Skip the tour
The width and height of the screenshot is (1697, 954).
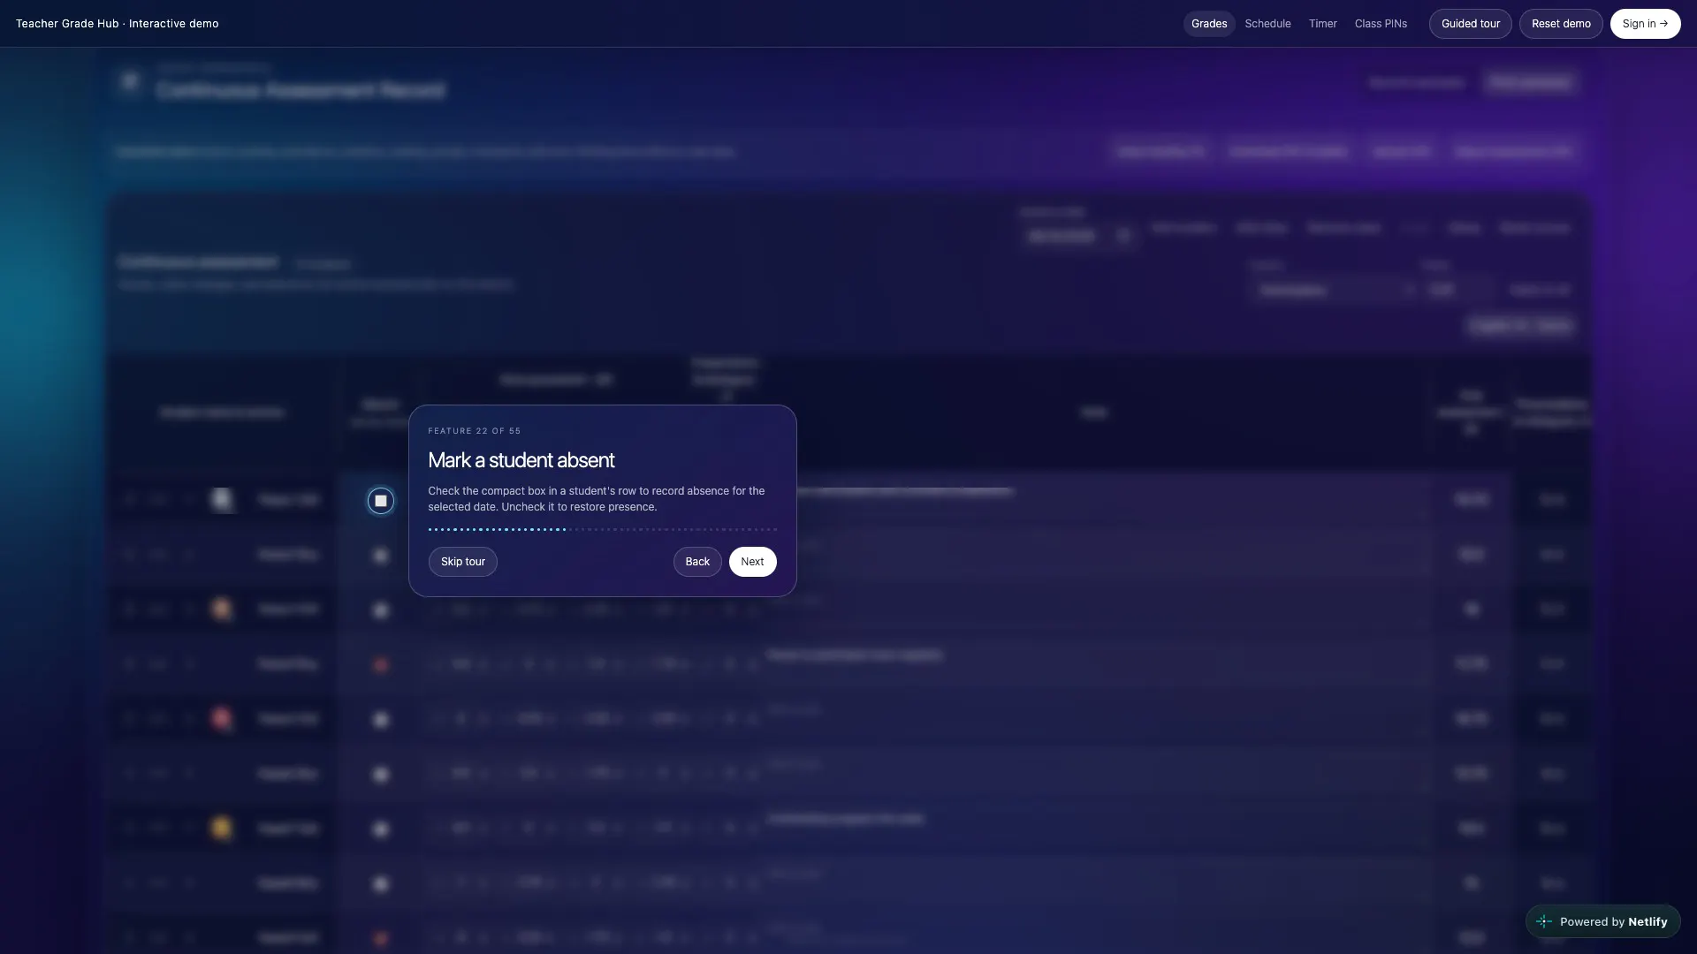pyautogui.click(x=462, y=562)
